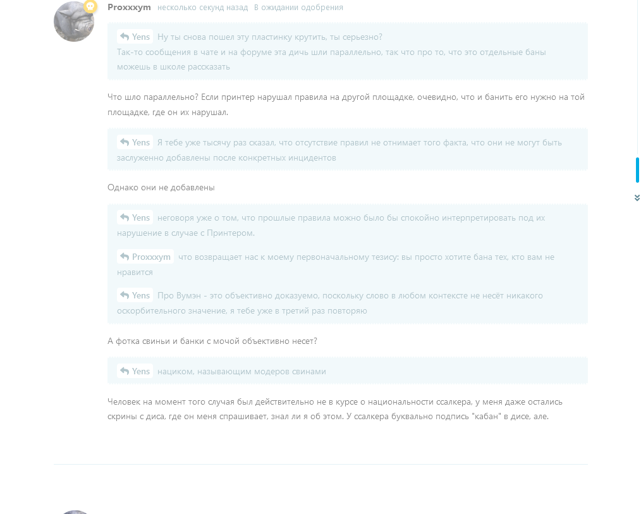Click the blue scrollbar thumb on right edge
Image resolution: width=641 pixels, height=514 pixels.
[x=637, y=169]
